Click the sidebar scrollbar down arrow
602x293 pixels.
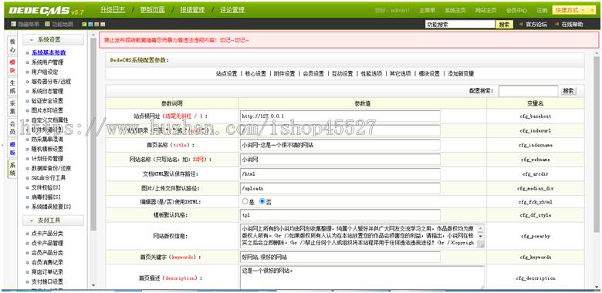pos(93,285)
